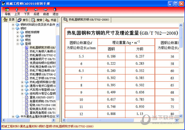Image resolution: width=185 pixels, height=130 pixels.
Task: Click the 型钢 book icon
Action: pos(22,44)
